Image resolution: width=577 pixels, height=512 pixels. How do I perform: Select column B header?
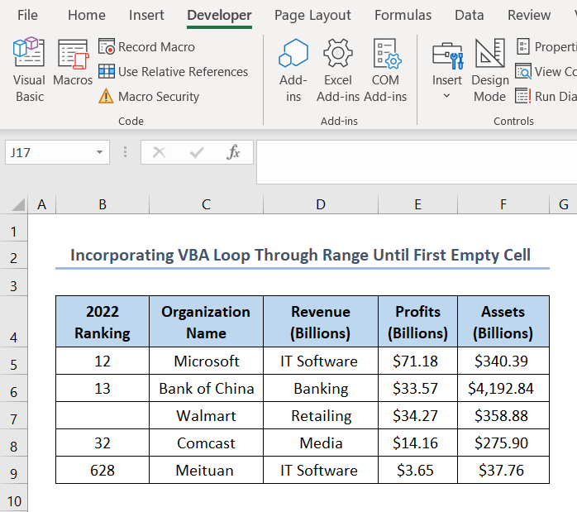tap(103, 204)
